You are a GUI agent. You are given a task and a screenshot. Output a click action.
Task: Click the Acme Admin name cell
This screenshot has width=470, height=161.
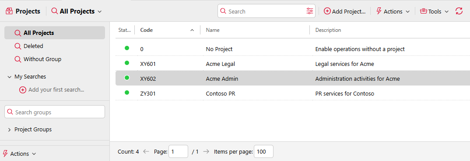pos(222,79)
